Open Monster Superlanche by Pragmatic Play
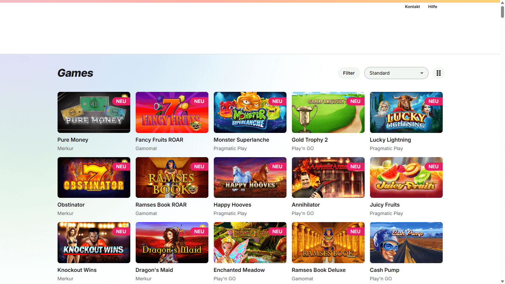 [250, 112]
